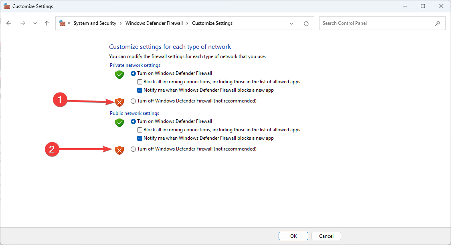The height and width of the screenshot is (245, 451).
Task: Refresh the Customize Settings page
Action: coord(306,24)
